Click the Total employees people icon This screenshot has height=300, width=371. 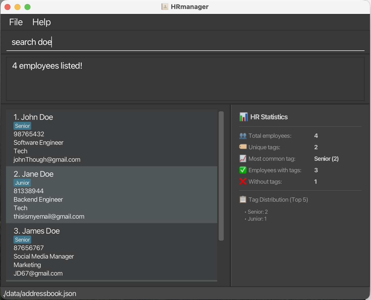[243, 136]
